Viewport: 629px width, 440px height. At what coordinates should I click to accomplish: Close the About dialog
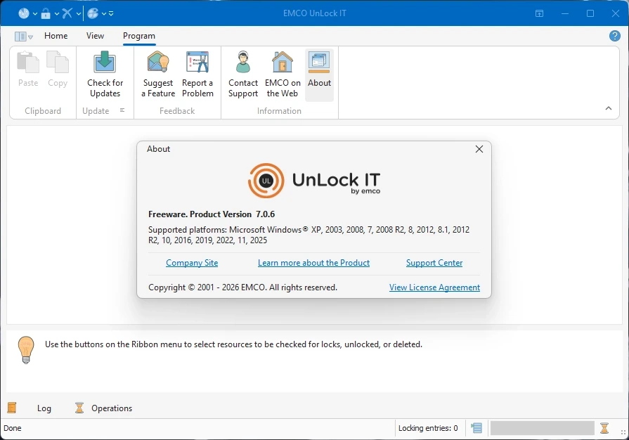[x=479, y=149]
